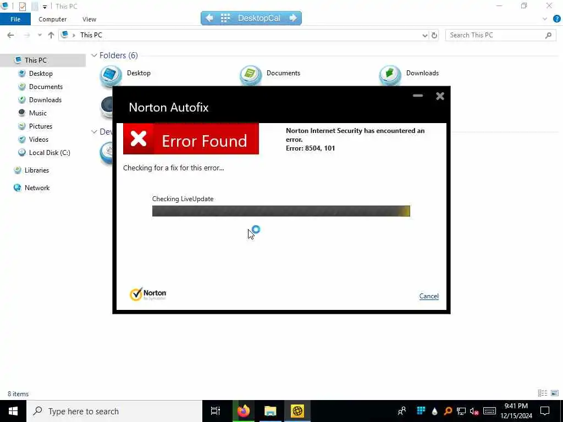Select the Desktop folder icon

tap(111, 76)
